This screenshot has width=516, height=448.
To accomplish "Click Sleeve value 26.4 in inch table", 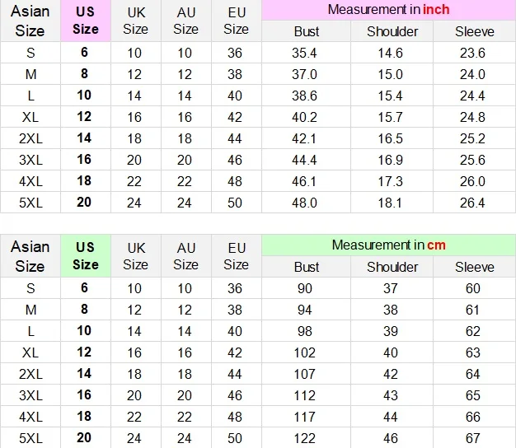I will 472,203.
